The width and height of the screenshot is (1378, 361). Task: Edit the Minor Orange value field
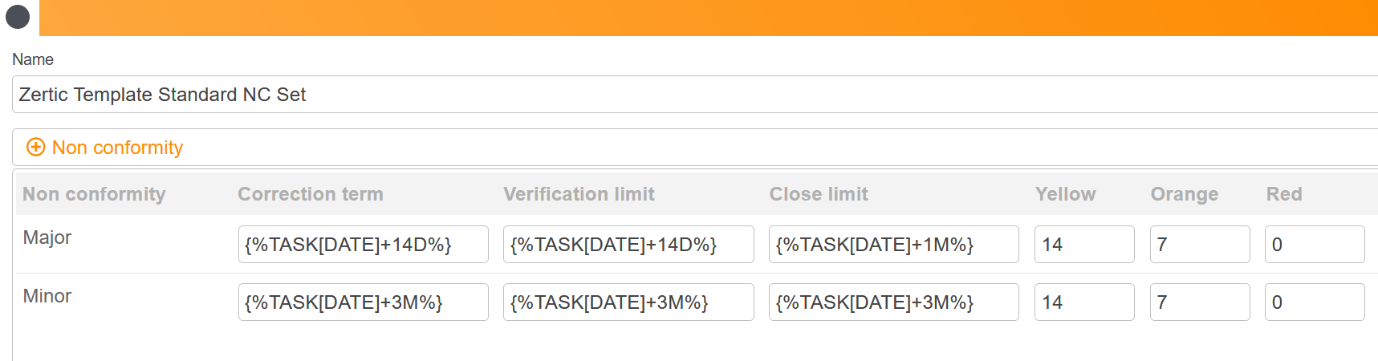pyautogui.click(x=1199, y=302)
